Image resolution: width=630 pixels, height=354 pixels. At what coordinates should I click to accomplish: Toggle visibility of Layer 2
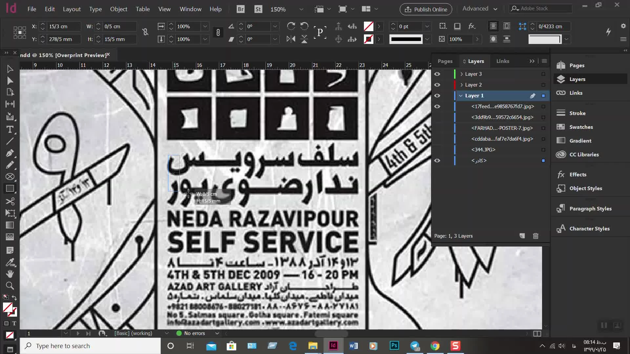[437, 85]
